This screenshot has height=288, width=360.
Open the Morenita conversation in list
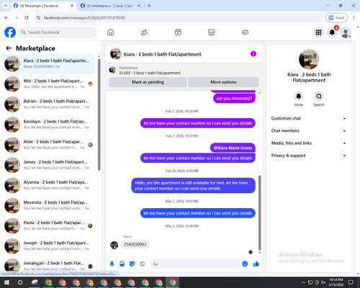[x=48, y=205]
